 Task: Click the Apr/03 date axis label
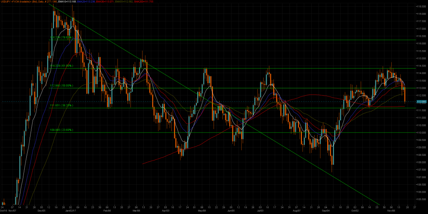(166, 211)
